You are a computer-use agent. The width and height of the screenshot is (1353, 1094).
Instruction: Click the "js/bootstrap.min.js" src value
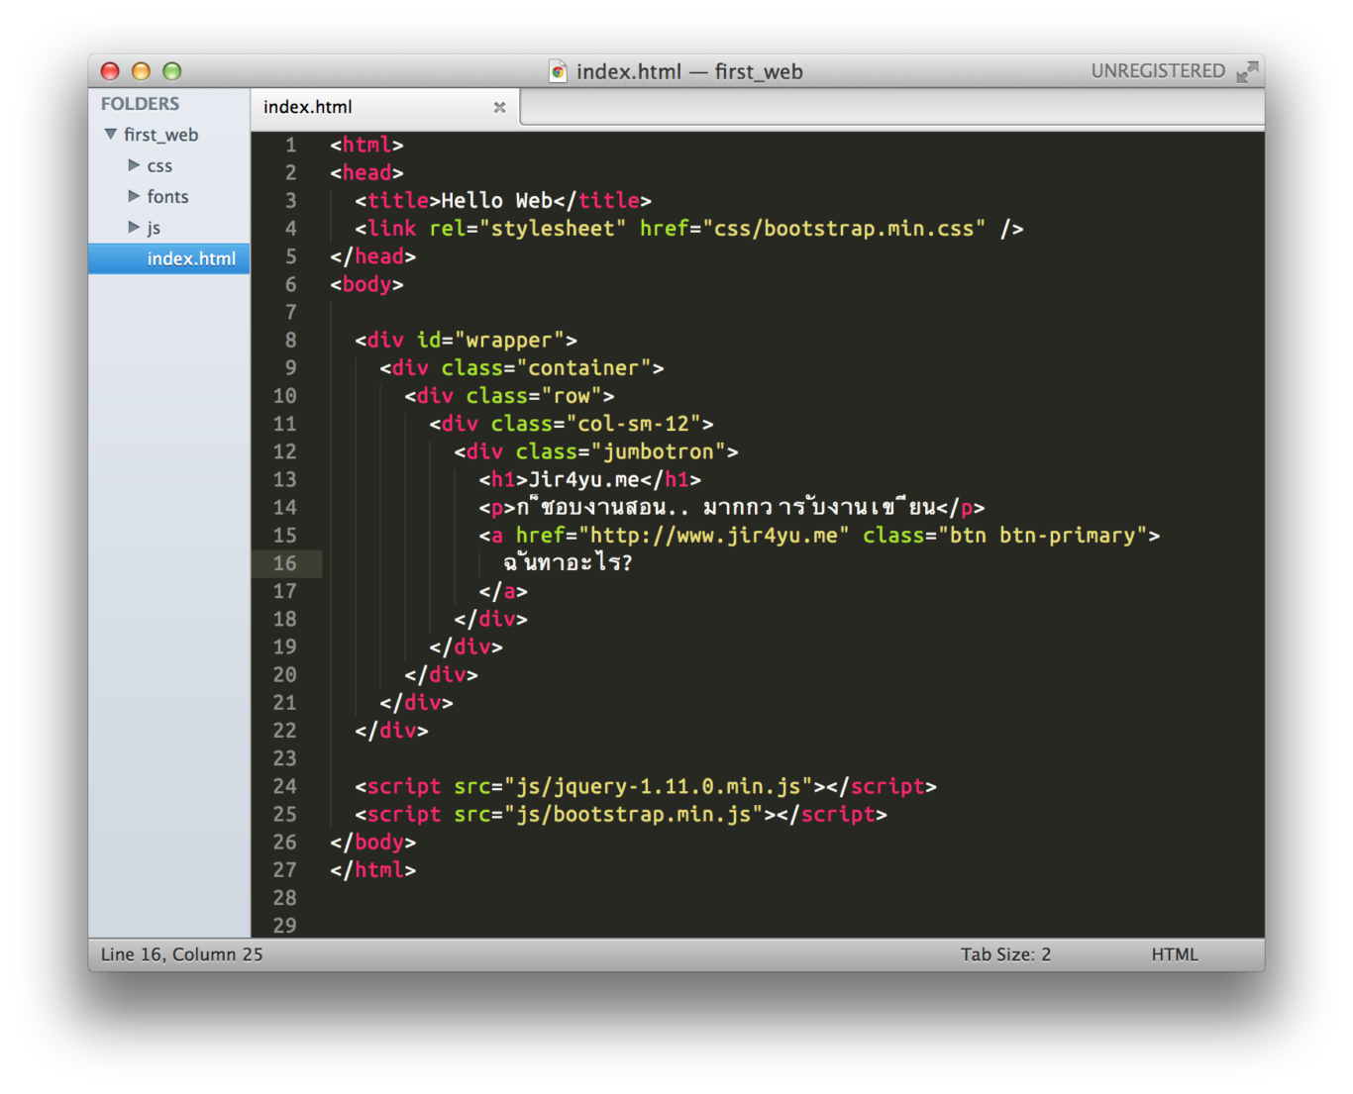[x=633, y=814]
